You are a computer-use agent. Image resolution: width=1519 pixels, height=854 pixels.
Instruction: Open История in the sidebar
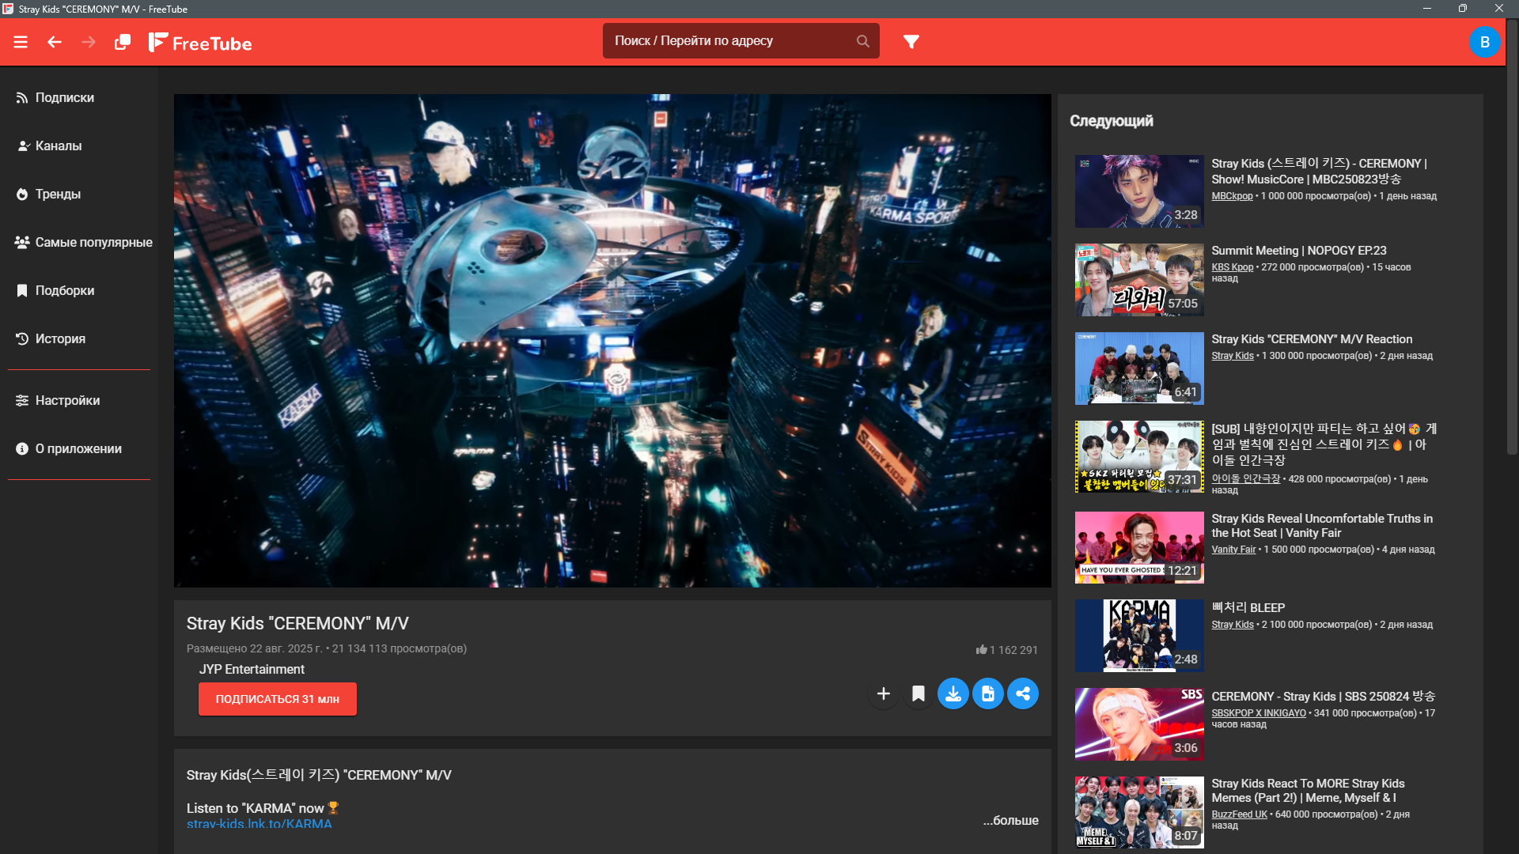(x=79, y=338)
